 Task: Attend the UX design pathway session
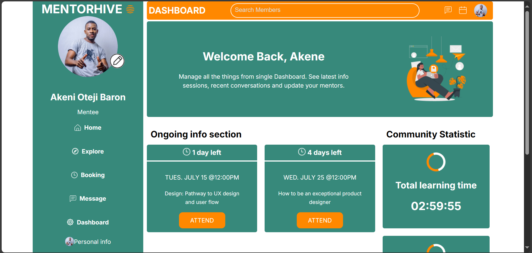(202, 220)
